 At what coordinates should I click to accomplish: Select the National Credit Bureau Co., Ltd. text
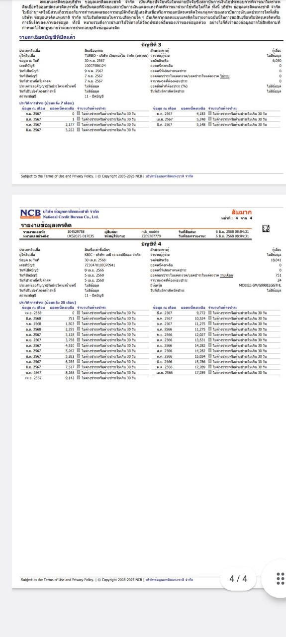pyautogui.click(x=71, y=217)
